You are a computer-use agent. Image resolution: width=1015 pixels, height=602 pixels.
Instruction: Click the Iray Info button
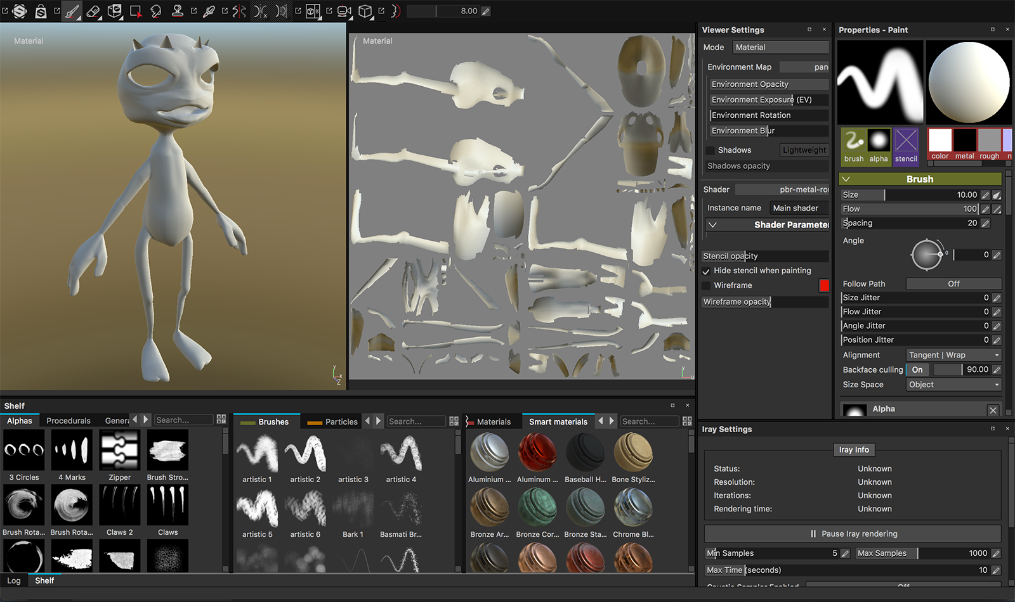pos(853,450)
